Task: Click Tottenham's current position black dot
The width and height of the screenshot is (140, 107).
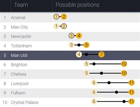Action: 79,45
